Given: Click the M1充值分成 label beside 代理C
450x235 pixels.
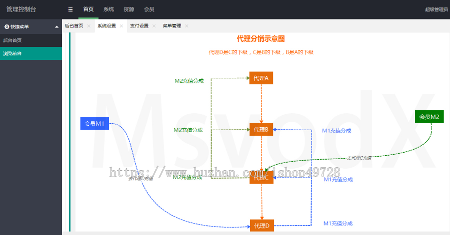Looking at the screenshot, I should (338, 180).
